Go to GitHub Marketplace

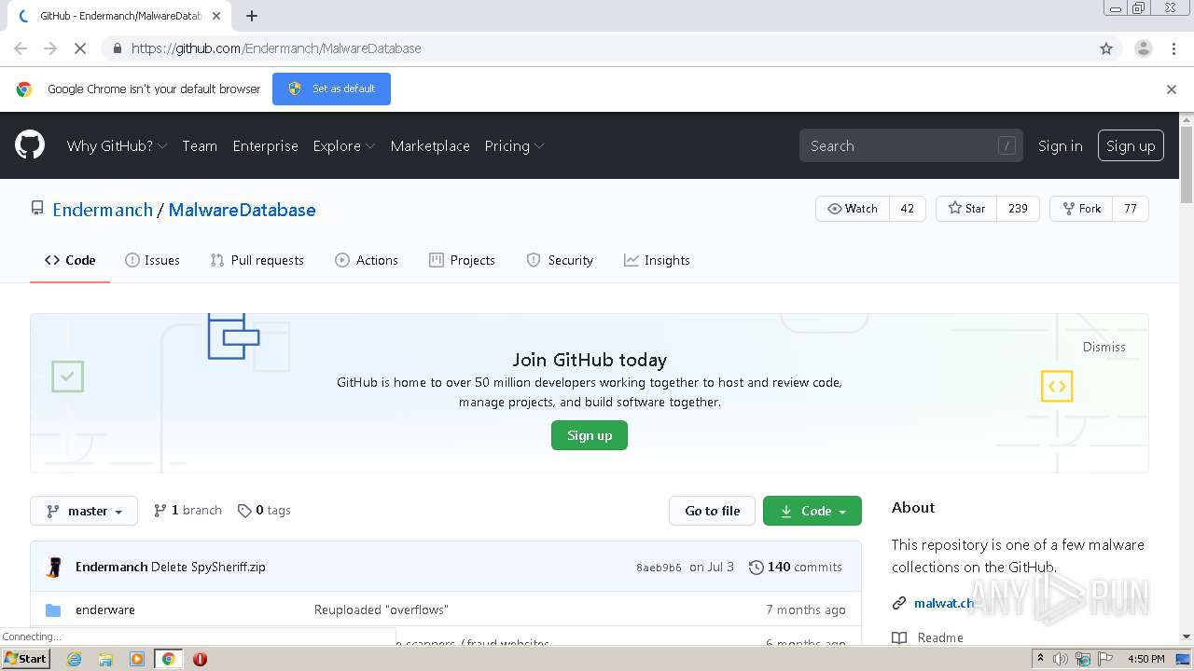pos(430,146)
